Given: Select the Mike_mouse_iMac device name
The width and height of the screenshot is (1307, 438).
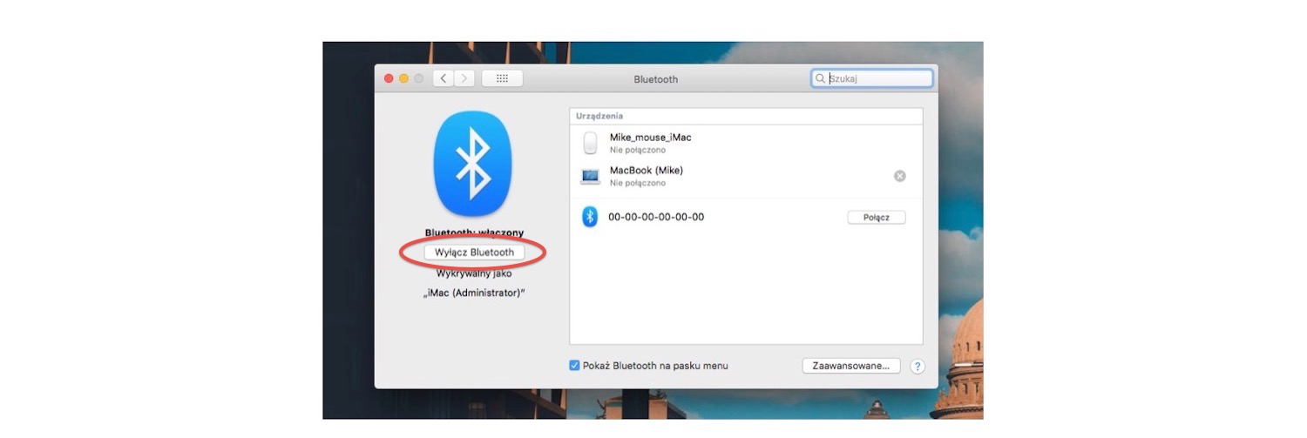Looking at the screenshot, I should tap(650, 138).
